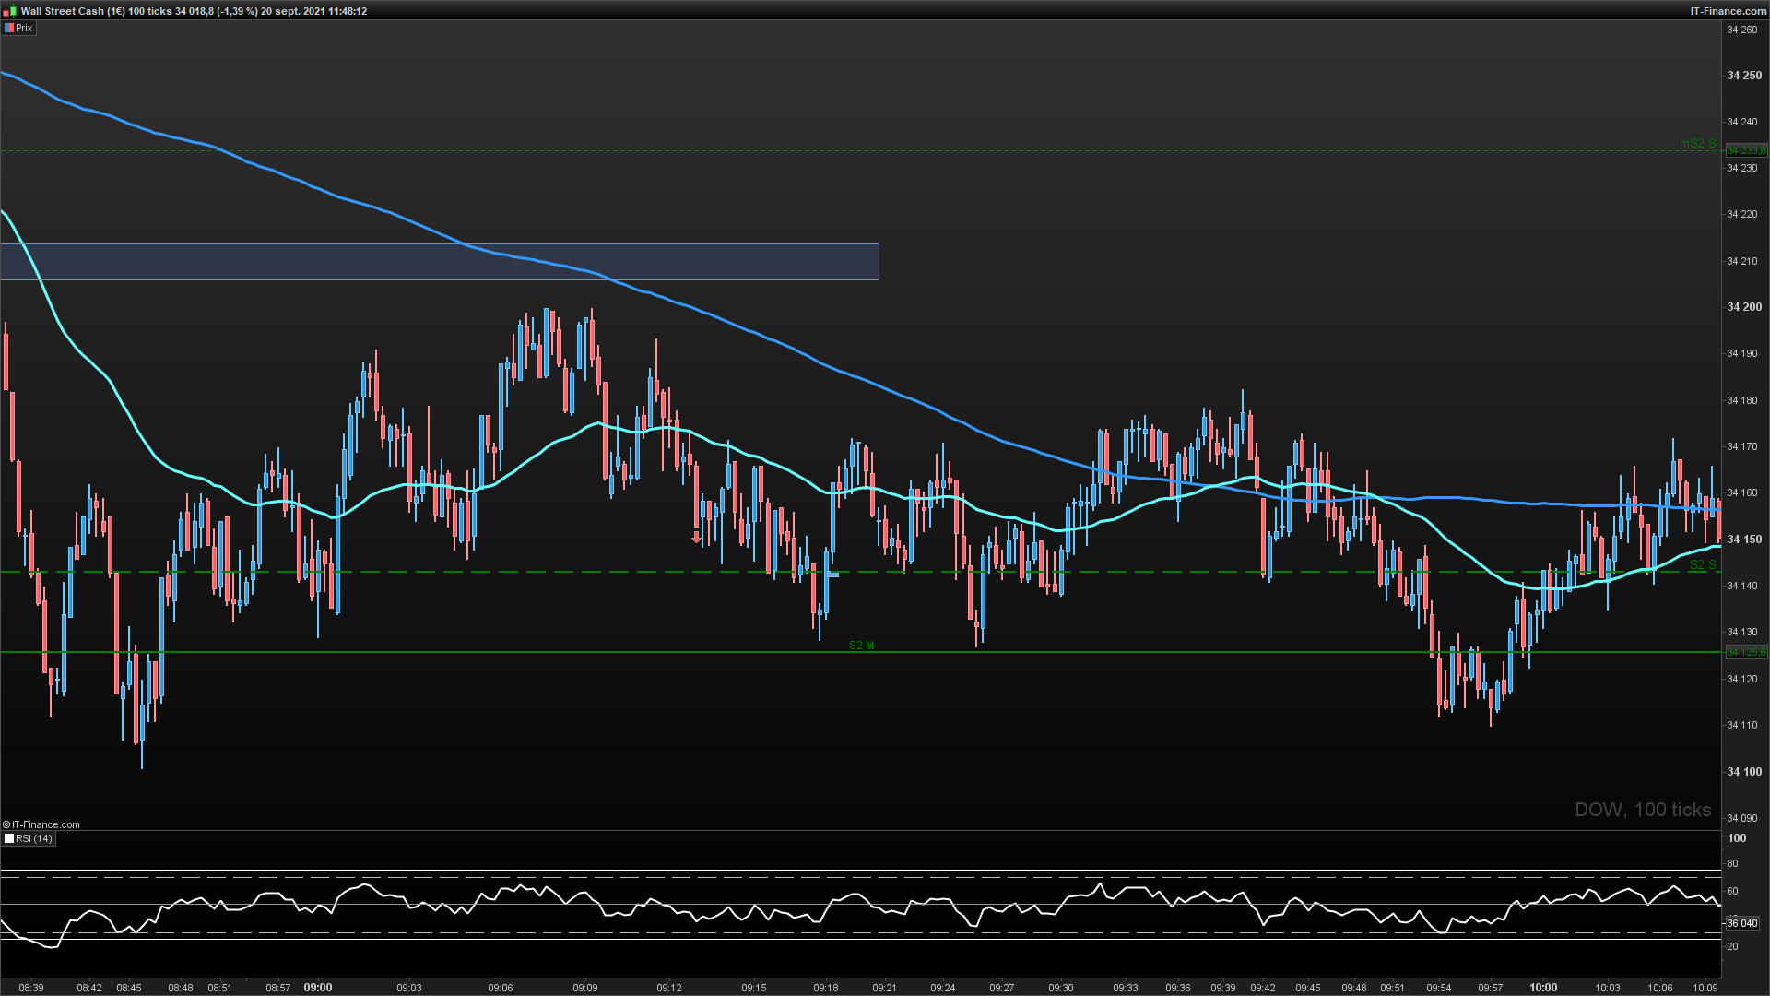This screenshot has height=996, width=1770.
Task: Click the 09:00 time axis marker
Action: click(318, 988)
